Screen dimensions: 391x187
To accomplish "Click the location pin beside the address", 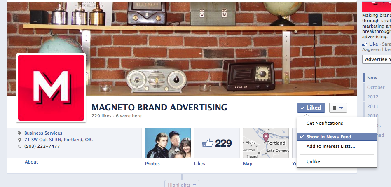I will coord(19,140).
